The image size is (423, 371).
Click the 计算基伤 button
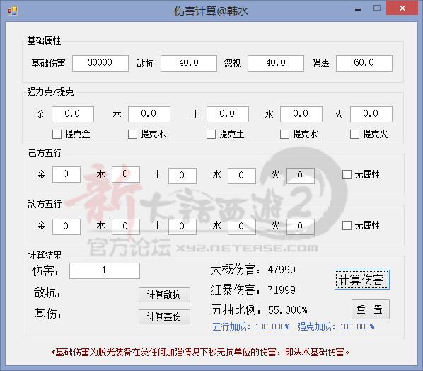[164, 316]
